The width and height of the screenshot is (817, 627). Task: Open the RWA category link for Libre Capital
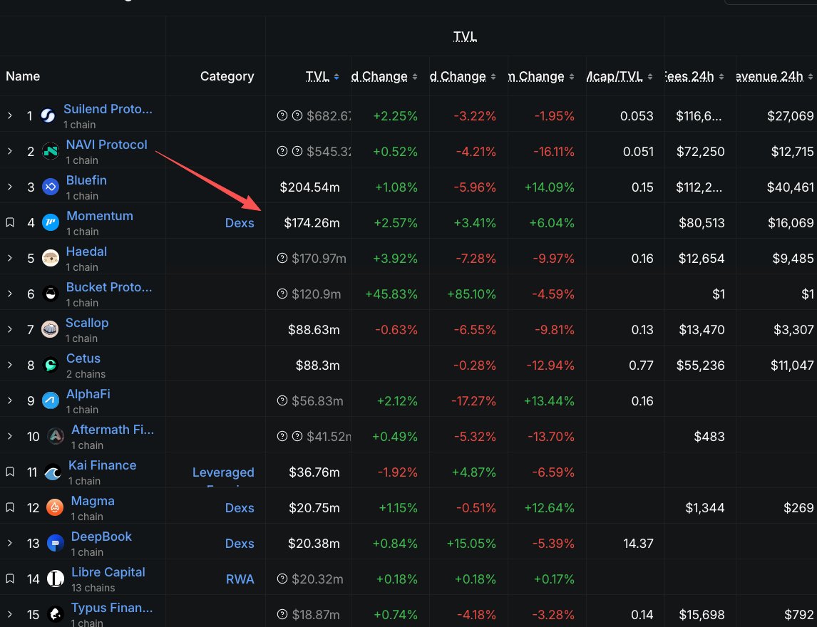240,579
